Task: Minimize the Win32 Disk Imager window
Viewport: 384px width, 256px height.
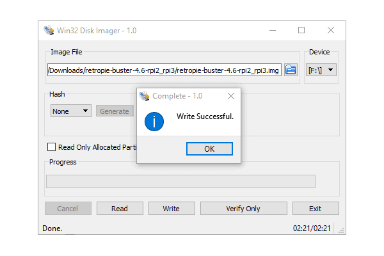Action: point(273,30)
